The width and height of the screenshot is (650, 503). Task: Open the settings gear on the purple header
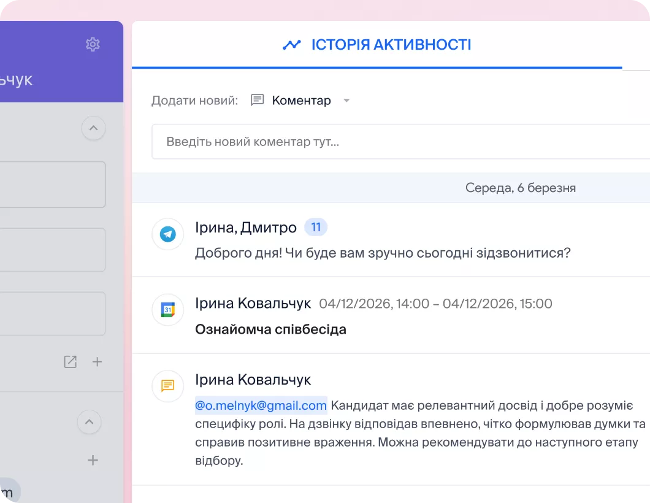pos(93,44)
